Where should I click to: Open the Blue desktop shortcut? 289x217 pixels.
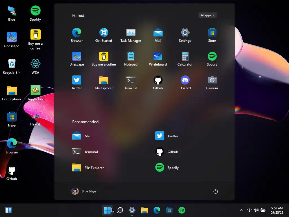12,14
